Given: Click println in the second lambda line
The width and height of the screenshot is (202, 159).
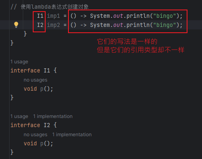Looking at the screenshot, I should click(x=138, y=25).
